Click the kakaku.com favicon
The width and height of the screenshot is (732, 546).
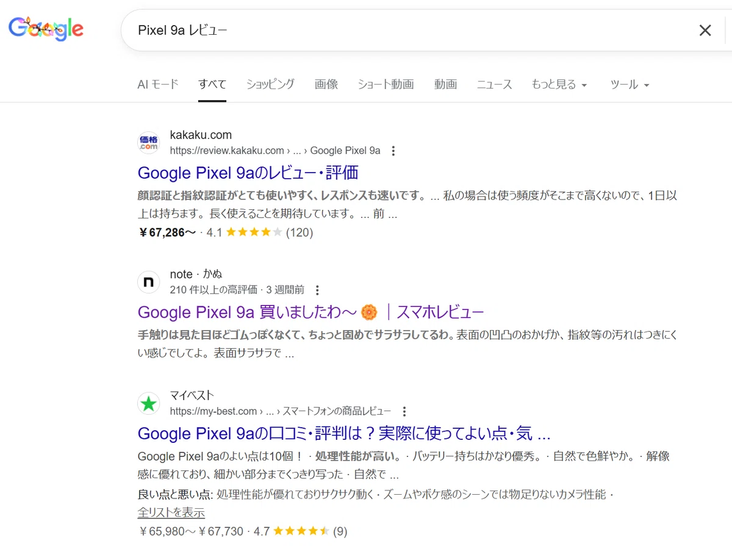149,143
